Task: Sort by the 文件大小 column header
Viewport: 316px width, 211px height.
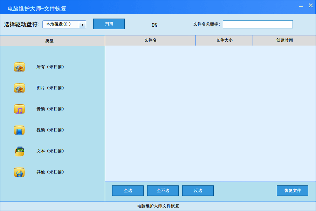Action: pyautogui.click(x=224, y=40)
